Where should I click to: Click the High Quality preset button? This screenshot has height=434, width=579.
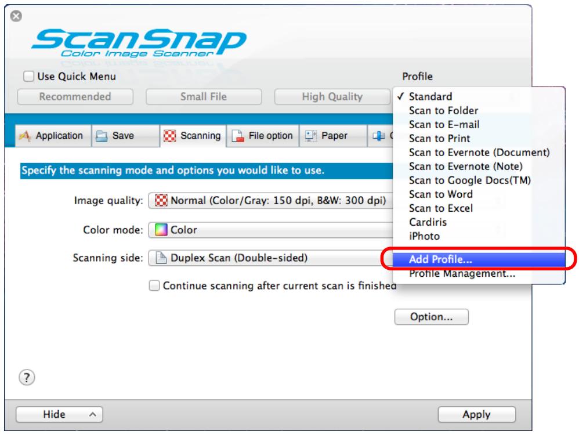coord(332,97)
